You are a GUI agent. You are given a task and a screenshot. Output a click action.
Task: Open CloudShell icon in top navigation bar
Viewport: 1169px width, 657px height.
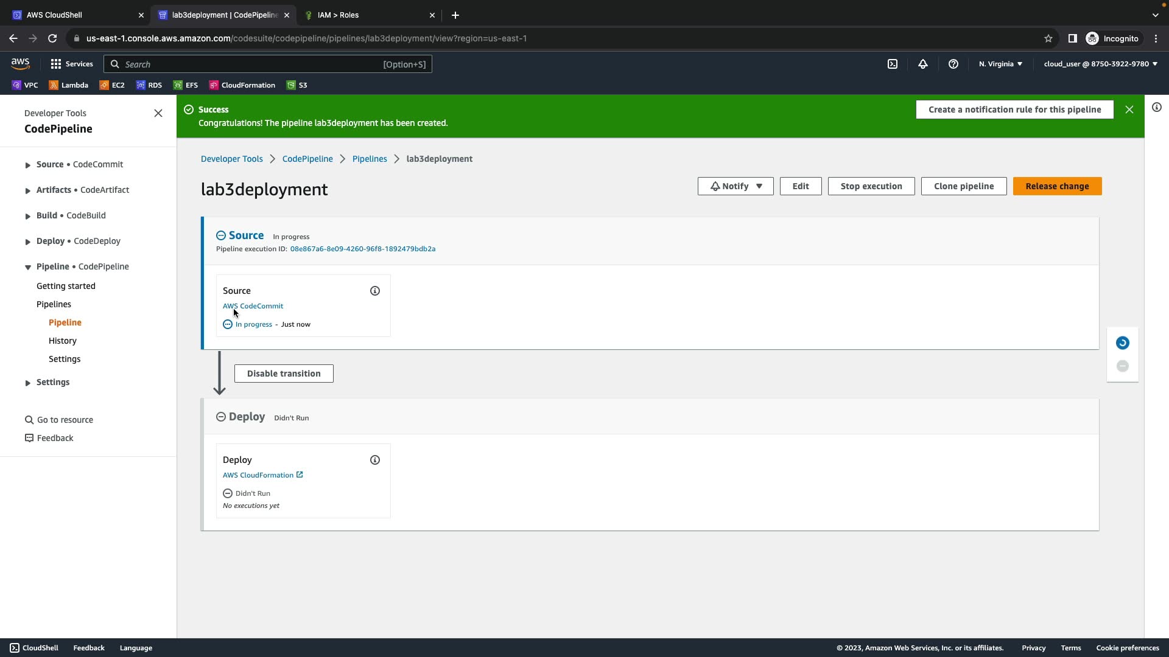point(892,64)
